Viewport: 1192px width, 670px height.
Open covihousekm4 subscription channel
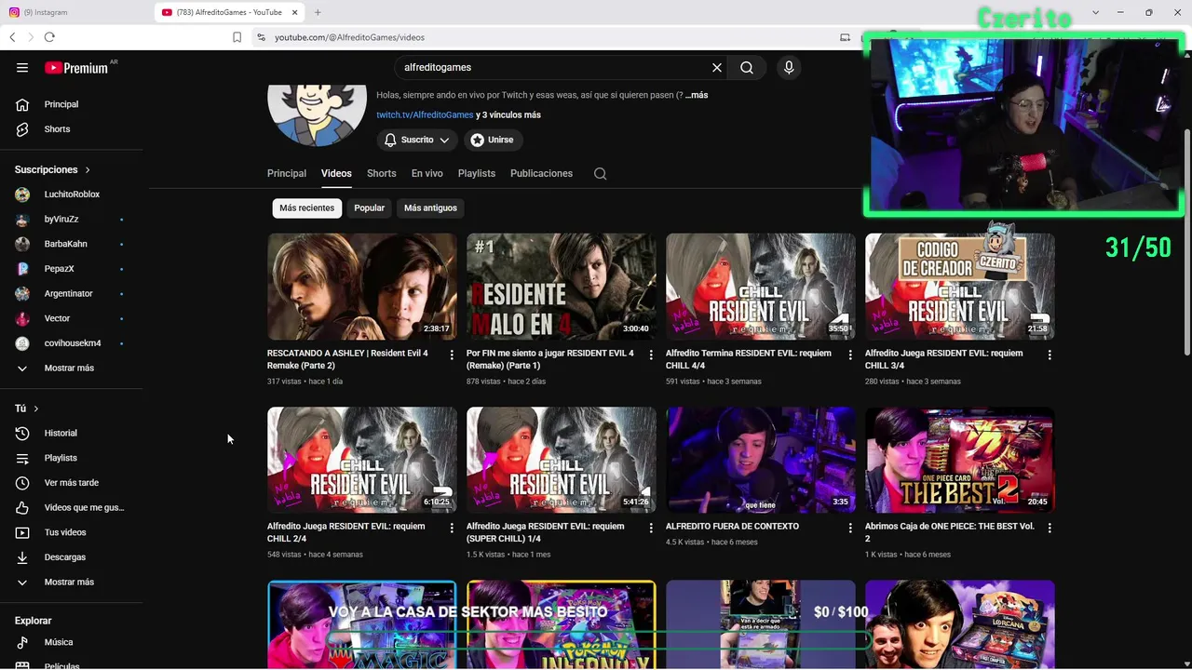(x=72, y=343)
